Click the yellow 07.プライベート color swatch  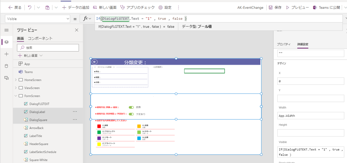click(99, 144)
